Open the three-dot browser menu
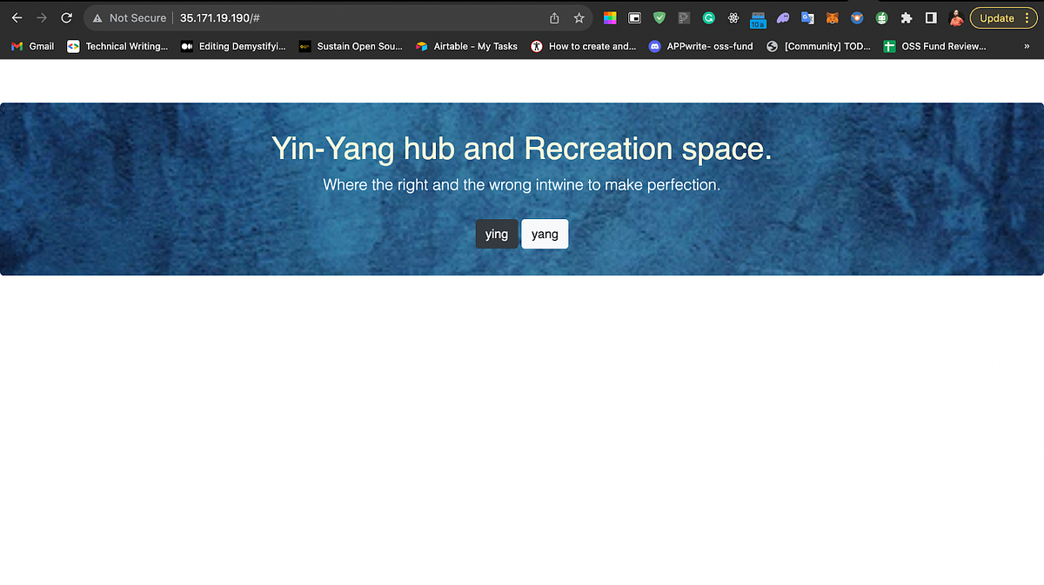Screen dimensions: 1044x585 click(1028, 17)
